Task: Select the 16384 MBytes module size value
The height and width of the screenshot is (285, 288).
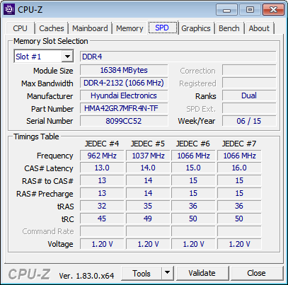Action: click(124, 70)
